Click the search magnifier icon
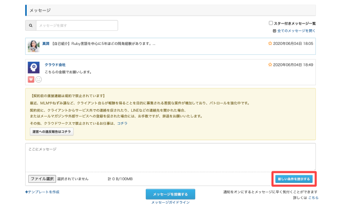Screen dimensions: 341x209 point(30,25)
